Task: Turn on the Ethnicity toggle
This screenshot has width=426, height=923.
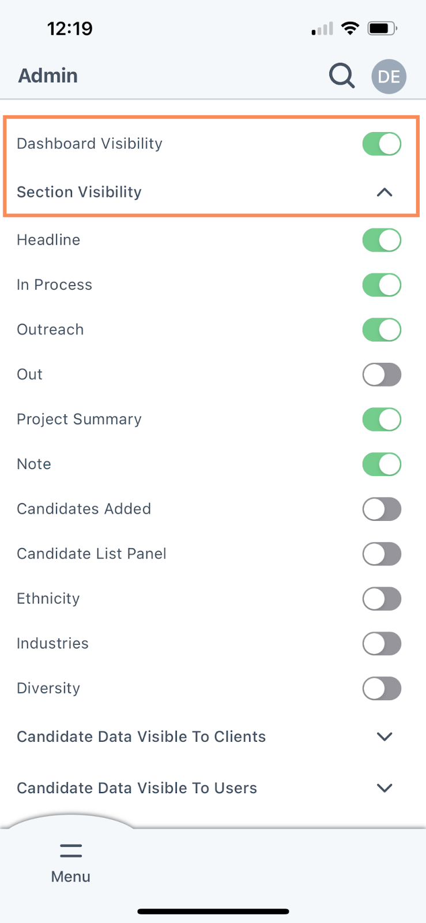Action: coord(382,599)
